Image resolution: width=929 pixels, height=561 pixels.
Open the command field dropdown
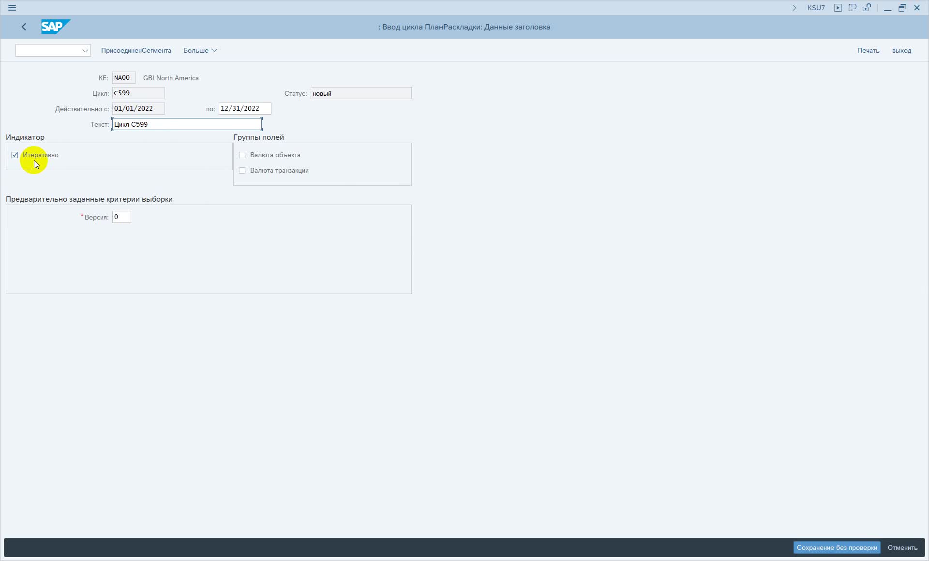85,50
